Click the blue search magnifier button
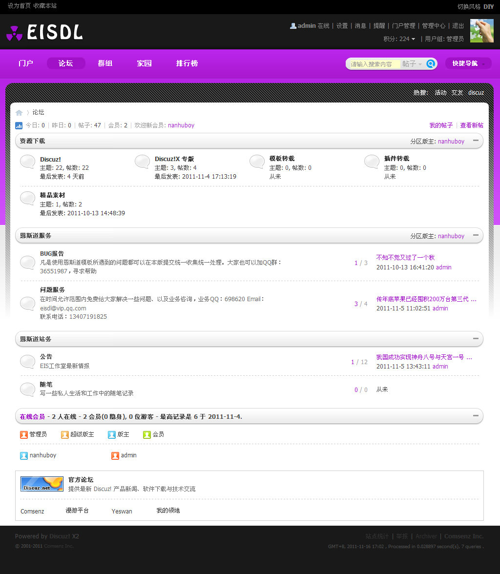Viewport: 500px width, 574px height. point(431,63)
